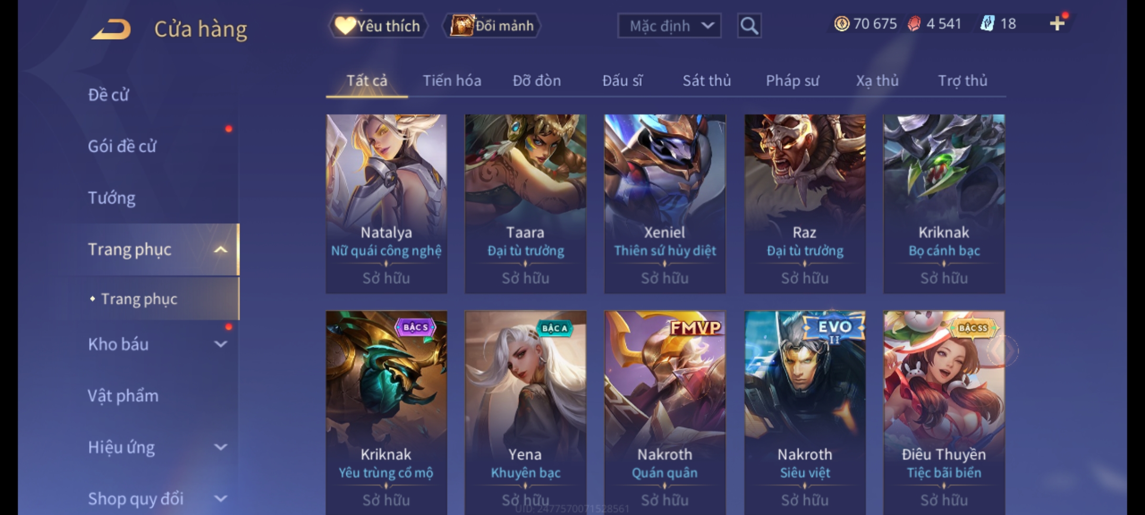This screenshot has height=515, width=1145.
Task: Open the search magnifier icon
Action: [749, 26]
